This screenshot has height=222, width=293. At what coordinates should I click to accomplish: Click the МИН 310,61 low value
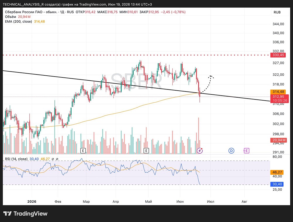(x=129, y=12)
